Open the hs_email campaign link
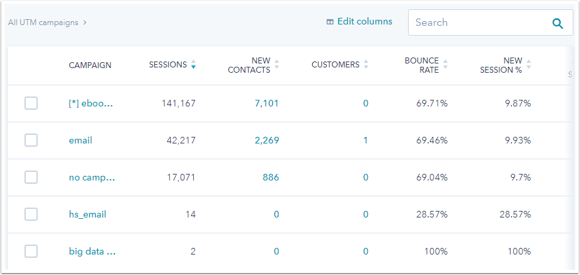This screenshot has height=275, width=580. click(x=87, y=214)
